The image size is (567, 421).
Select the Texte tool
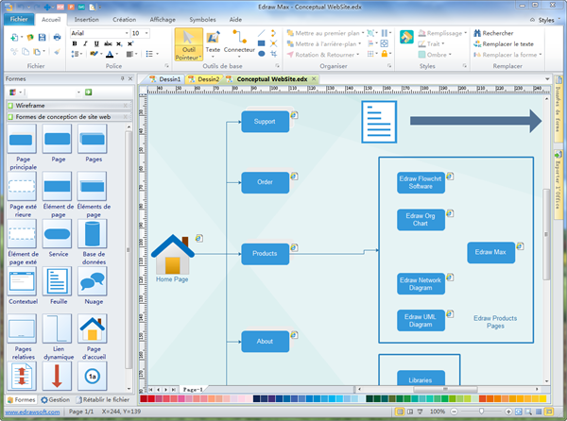(x=213, y=44)
